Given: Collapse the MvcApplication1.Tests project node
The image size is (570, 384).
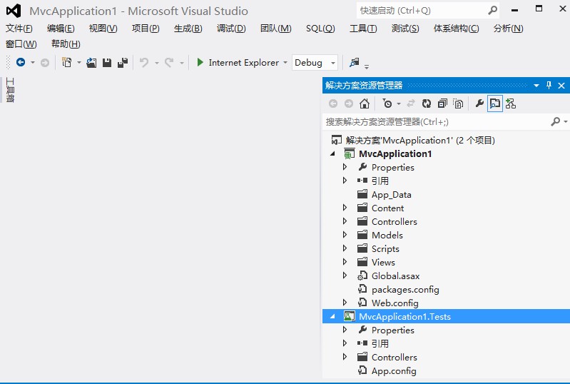Looking at the screenshot, I should click(332, 317).
